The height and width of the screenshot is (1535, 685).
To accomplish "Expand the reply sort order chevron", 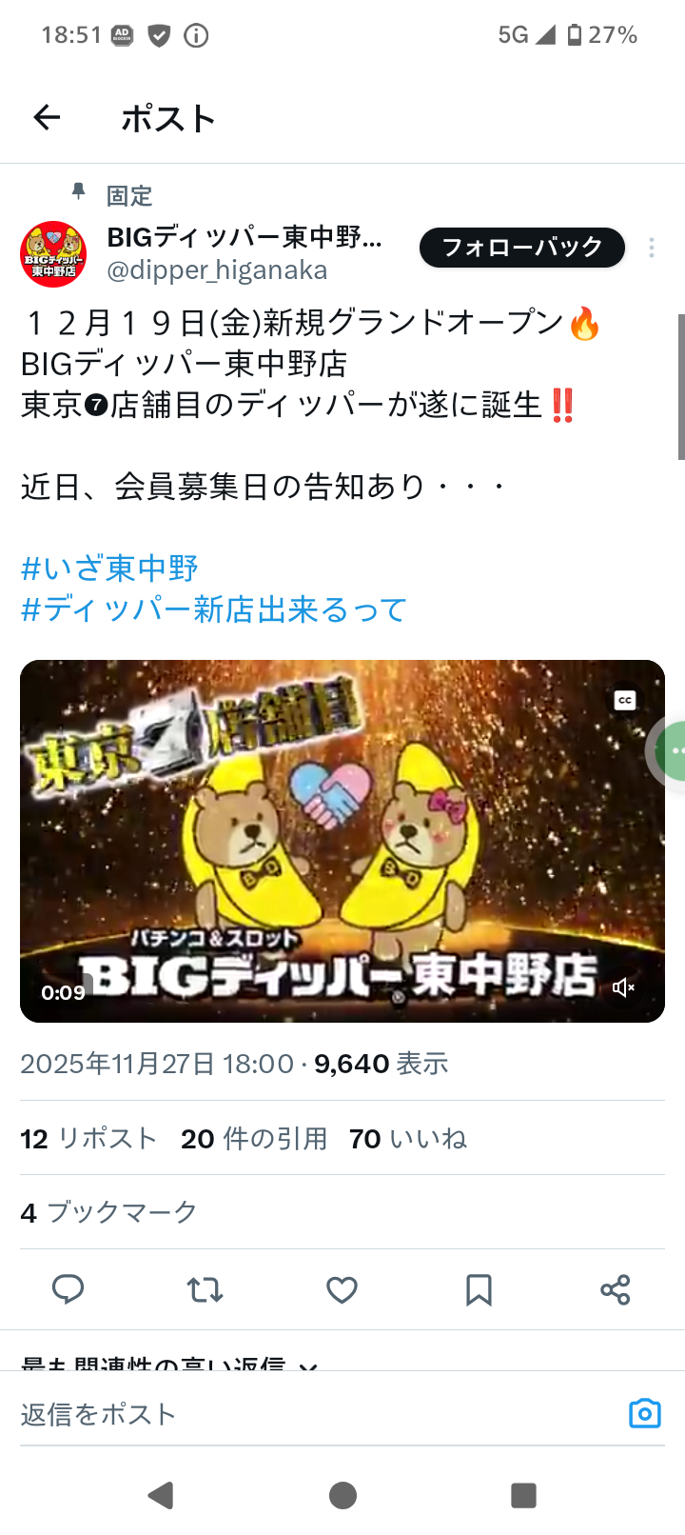I will point(307,1365).
